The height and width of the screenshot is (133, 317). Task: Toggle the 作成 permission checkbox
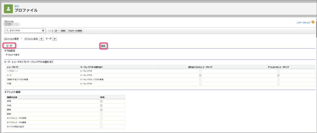[101, 106]
